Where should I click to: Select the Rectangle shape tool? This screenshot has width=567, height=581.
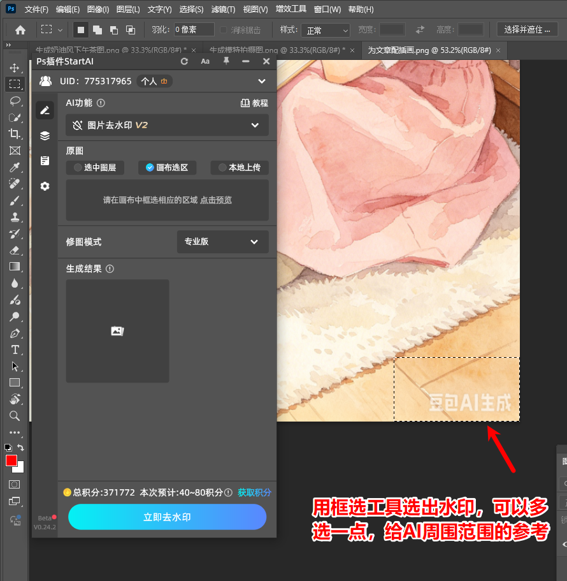click(x=15, y=383)
